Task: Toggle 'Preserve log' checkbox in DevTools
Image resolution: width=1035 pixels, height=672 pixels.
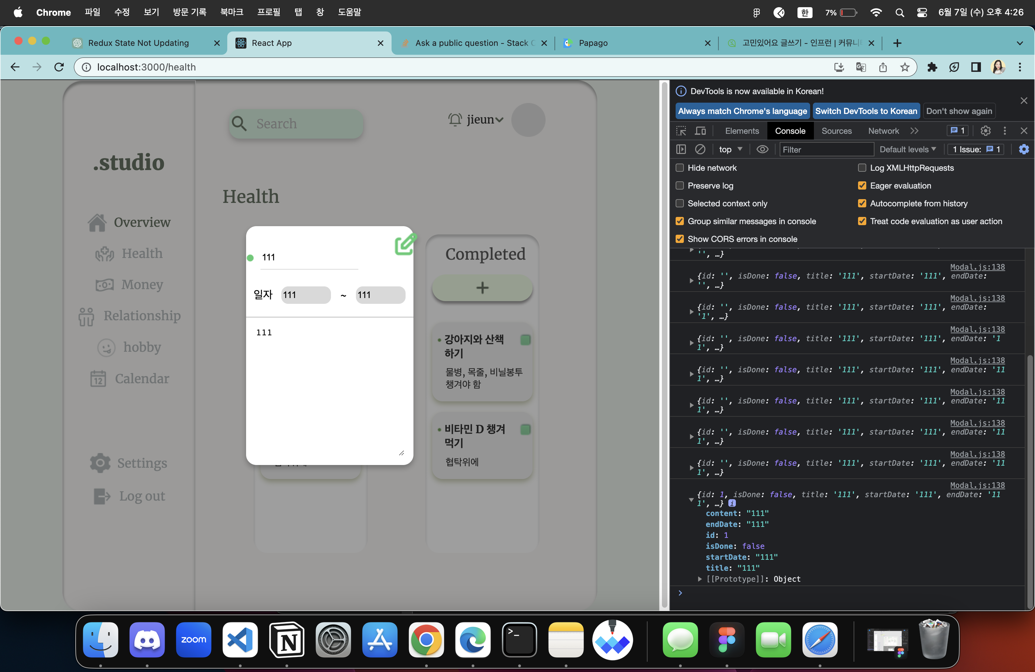Action: tap(680, 185)
